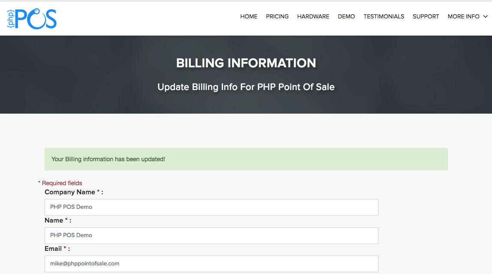Click into the Name text field
The image size is (492, 274).
click(x=211, y=235)
